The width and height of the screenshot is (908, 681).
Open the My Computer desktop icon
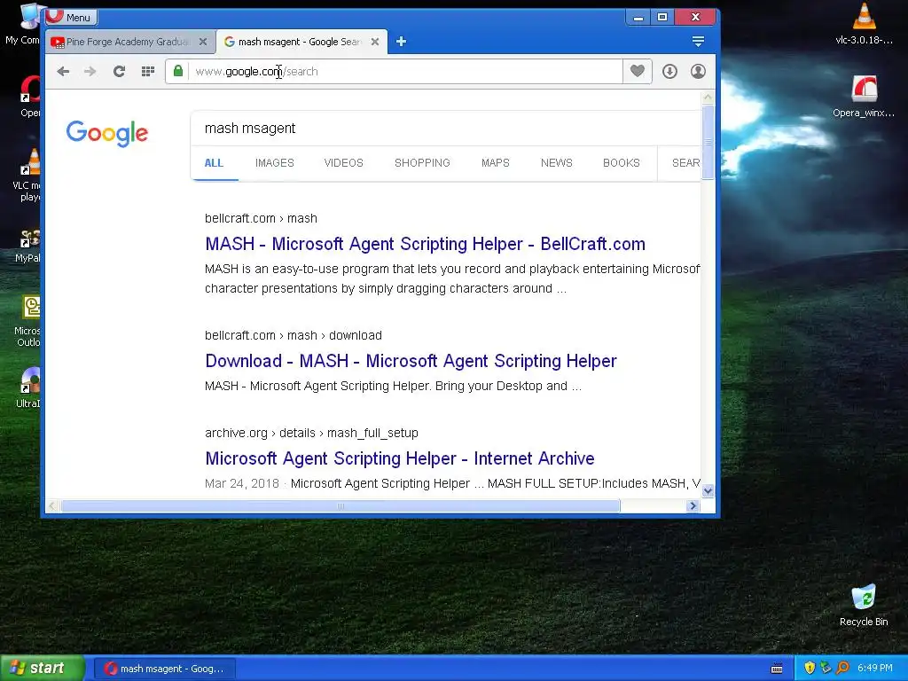pyautogui.click(x=23, y=24)
